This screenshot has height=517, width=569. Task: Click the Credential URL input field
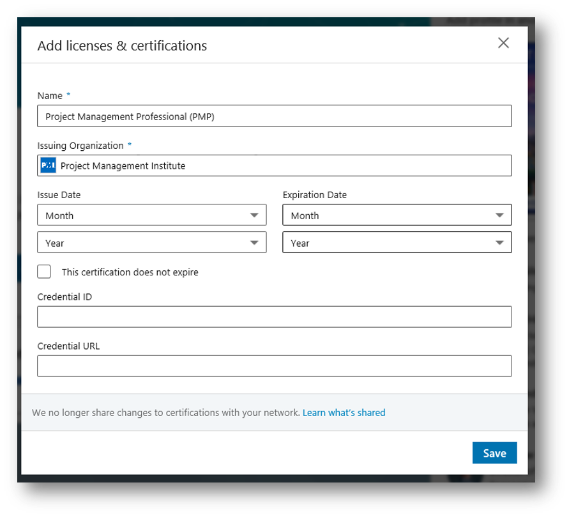pyautogui.click(x=275, y=366)
